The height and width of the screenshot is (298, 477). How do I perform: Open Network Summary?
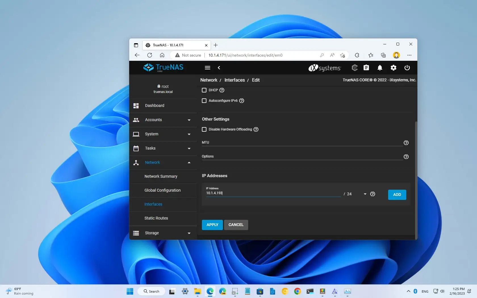pyautogui.click(x=163, y=176)
